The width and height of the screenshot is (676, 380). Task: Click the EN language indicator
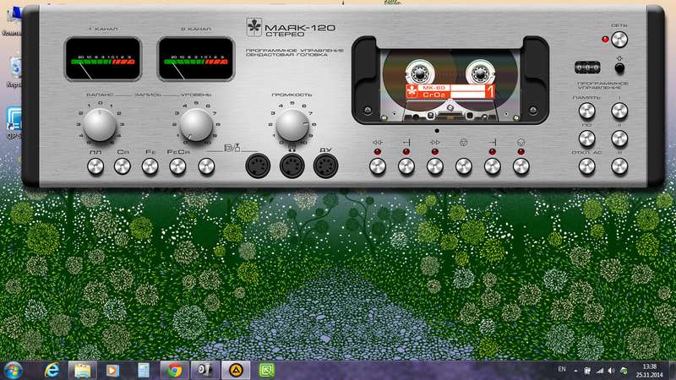click(x=562, y=369)
